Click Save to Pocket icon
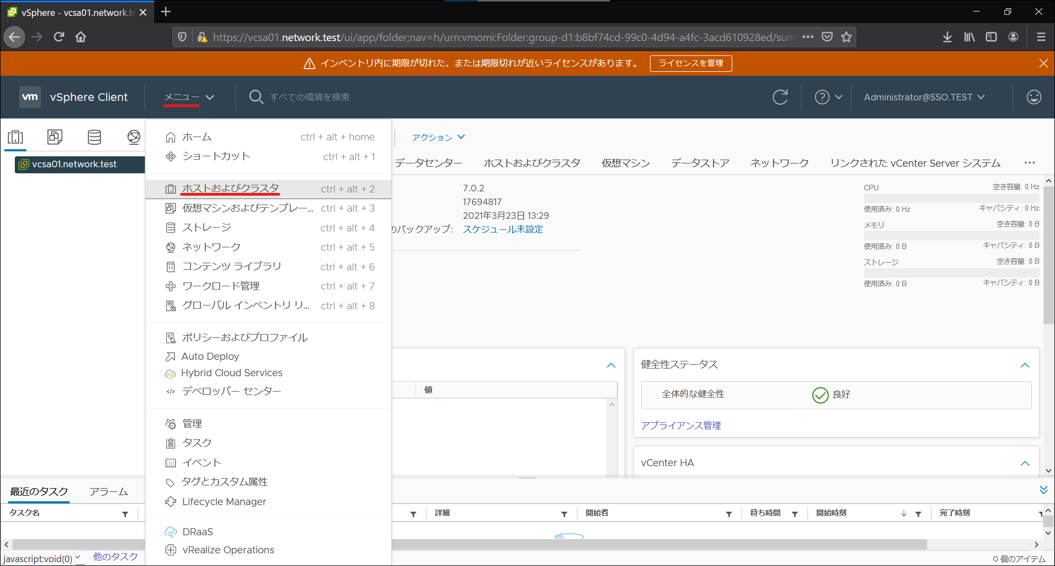This screenshot has width=1055, height=566. point(827,37)
